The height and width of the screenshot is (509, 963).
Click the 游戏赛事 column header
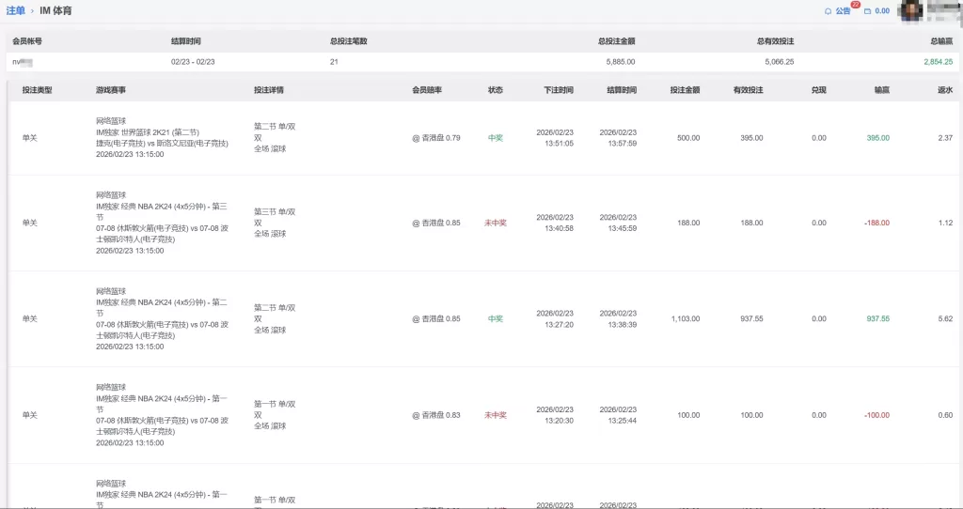[110, 90]
